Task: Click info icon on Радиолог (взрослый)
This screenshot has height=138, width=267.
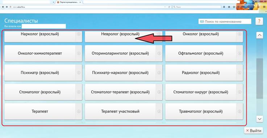Action: pyautogui.click(x=239, y=73)
